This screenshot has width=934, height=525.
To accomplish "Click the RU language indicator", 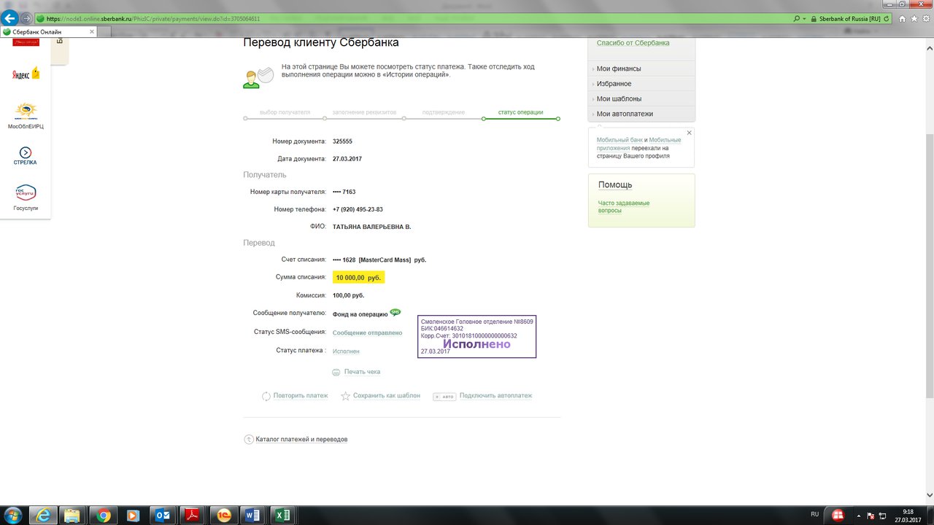I will click(815, 514).
